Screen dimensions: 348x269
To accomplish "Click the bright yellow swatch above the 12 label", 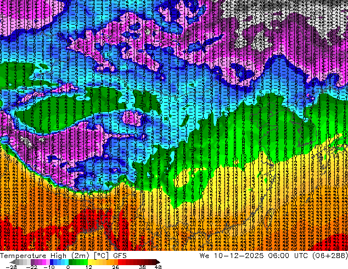I will click(89, 262).
